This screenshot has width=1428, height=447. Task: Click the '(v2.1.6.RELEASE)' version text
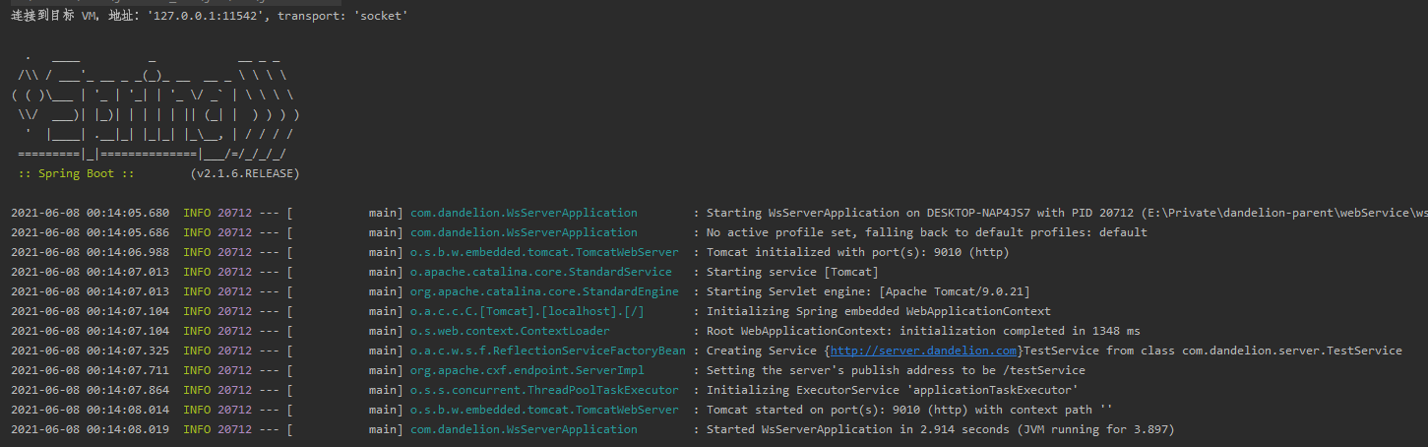pyautogui.click(x=245, y=173)
